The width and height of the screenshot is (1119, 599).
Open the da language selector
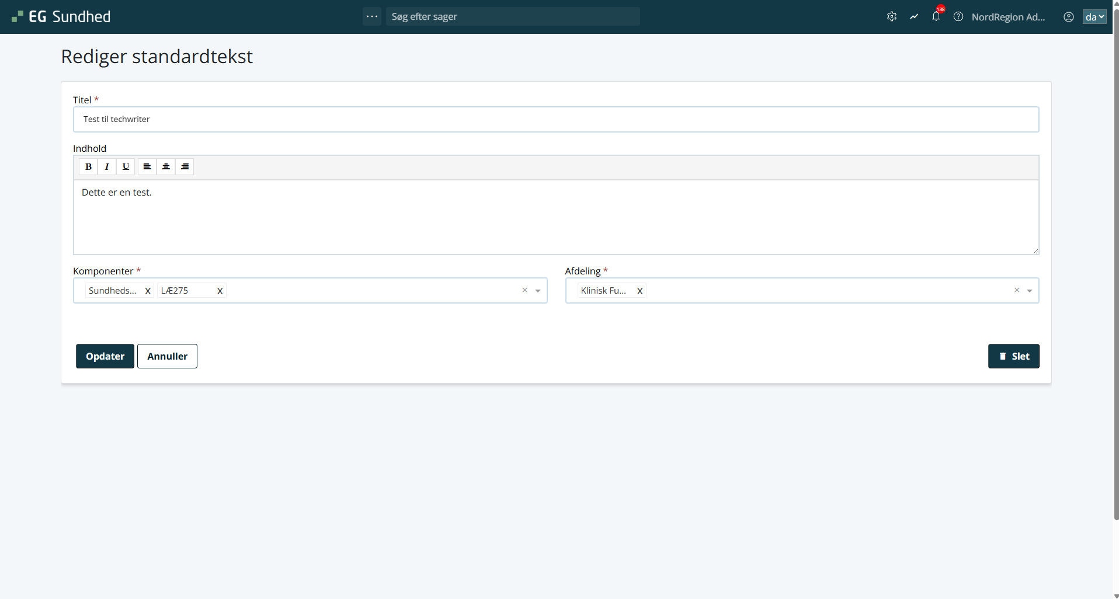pos(1094,17)
